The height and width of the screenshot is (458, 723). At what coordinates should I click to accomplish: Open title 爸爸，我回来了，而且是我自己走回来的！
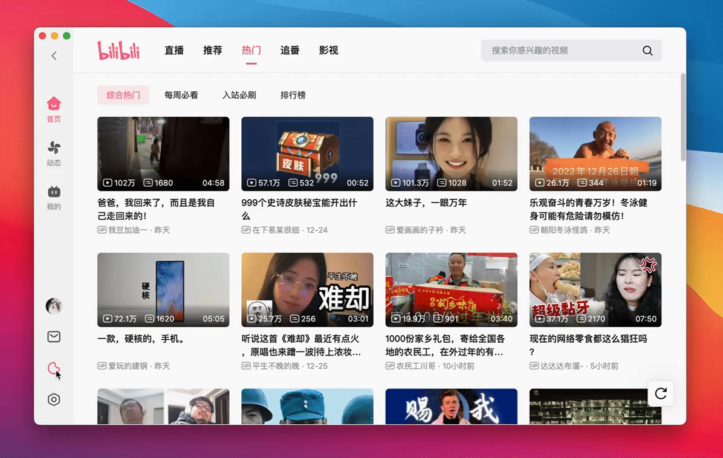pos(157,209)
